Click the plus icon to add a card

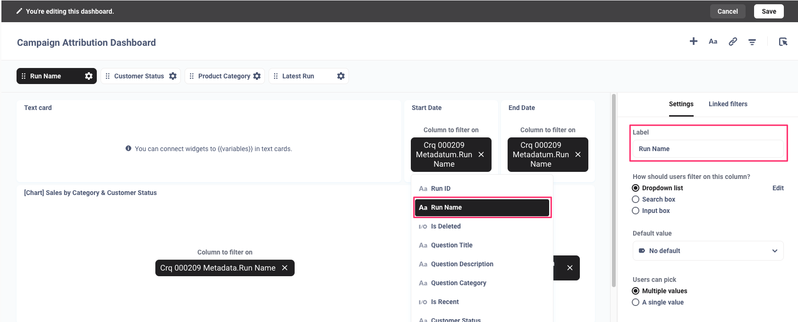click(693, 42)
